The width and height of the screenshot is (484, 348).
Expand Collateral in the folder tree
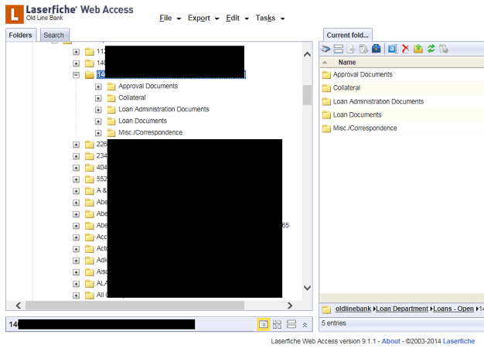coord(98,98)
